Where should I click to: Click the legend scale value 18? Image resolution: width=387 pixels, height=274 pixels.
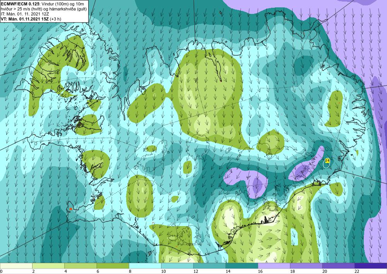[x=292, y=271]
